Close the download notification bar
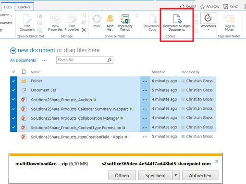 pos(217,161)
